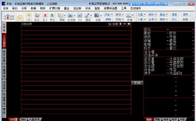
Task: Click the minus icon above chart
Action: pos(125,24)
